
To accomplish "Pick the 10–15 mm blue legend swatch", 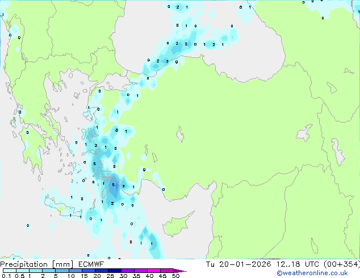I will tap(75, 271).
